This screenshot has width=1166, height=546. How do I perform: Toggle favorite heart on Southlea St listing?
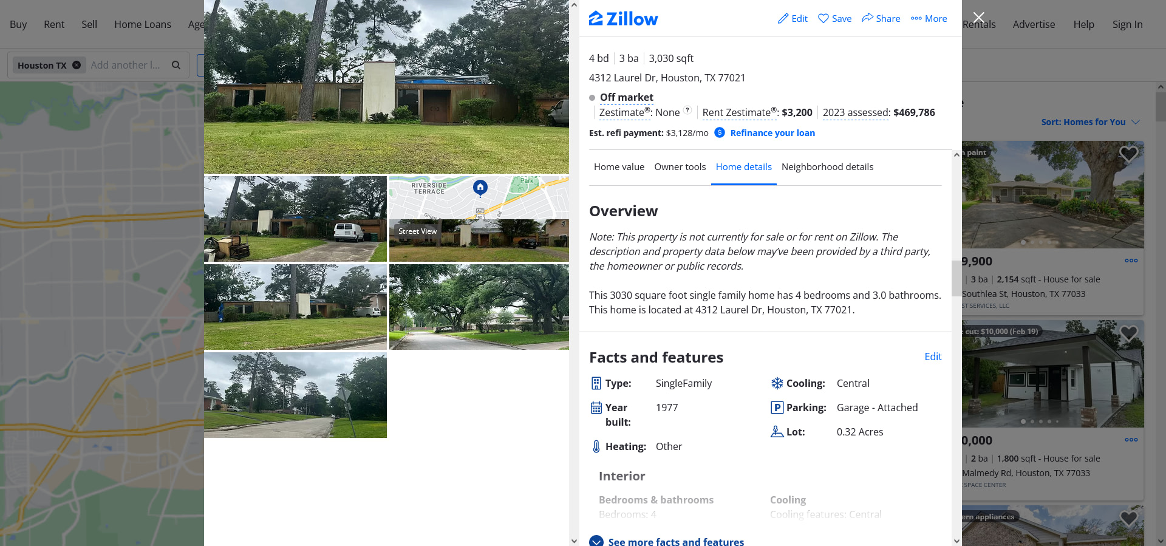coord(1128,154)
